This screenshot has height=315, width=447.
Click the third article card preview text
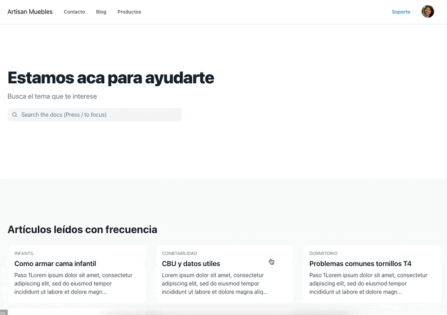368,283
